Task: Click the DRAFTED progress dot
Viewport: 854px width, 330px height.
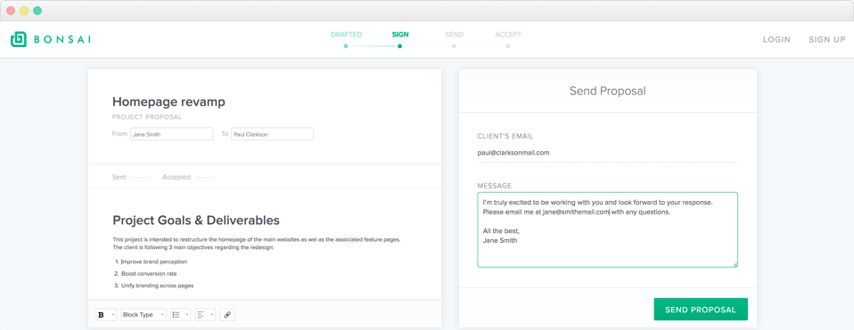Action: [346, 46]
